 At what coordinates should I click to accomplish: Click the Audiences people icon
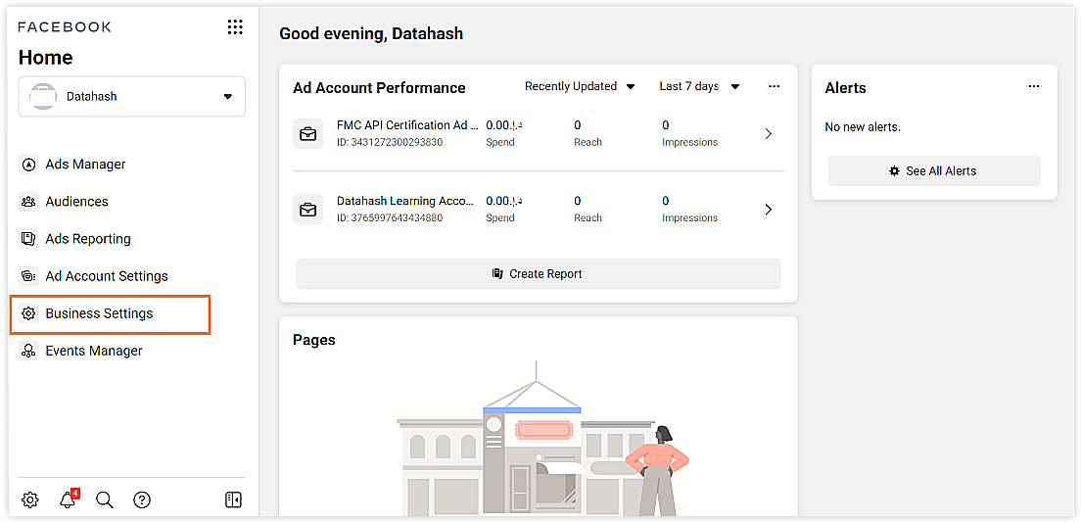pyautogui.click(x=28, y=202)
